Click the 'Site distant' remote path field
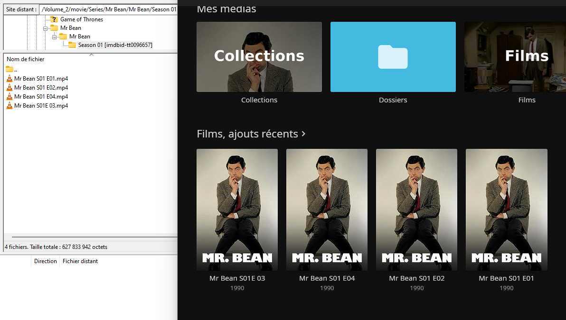The height and width of the screenshot is (320, 566). pyautogui.click(x=108, y=9)
